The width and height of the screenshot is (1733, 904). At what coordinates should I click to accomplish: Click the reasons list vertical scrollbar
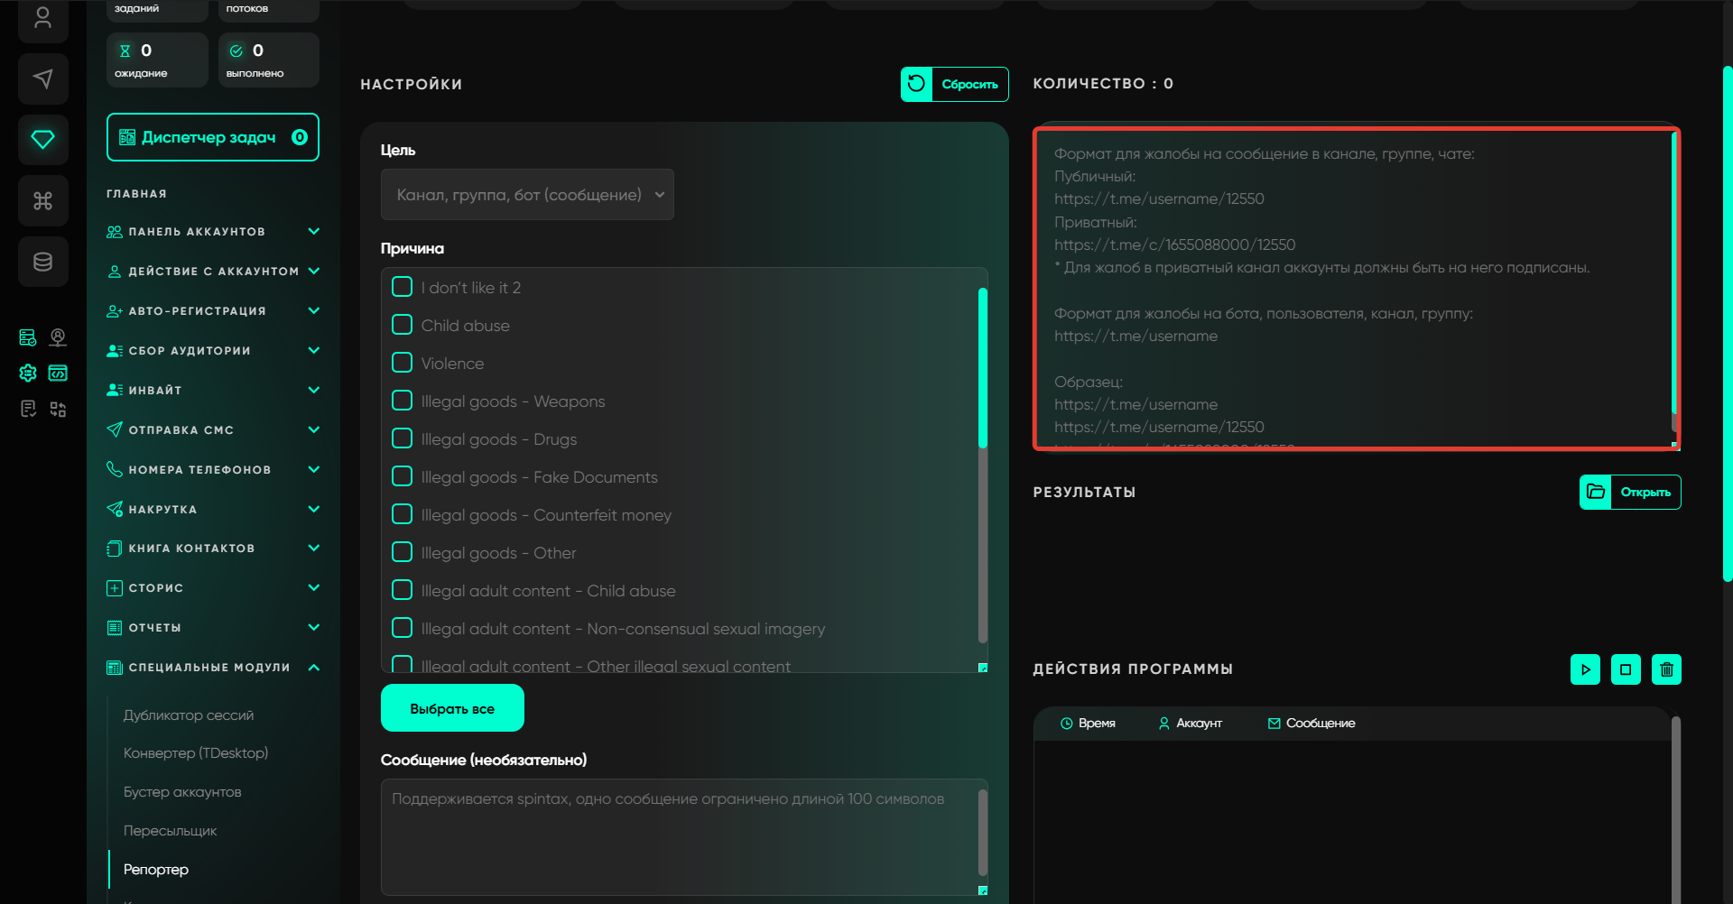[x=982, y=368]
